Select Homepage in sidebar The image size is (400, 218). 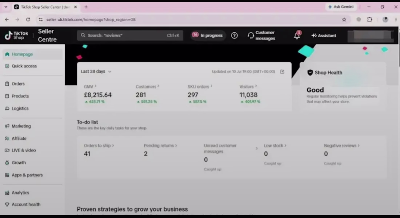pyautogui.click(x=32, y=54)
